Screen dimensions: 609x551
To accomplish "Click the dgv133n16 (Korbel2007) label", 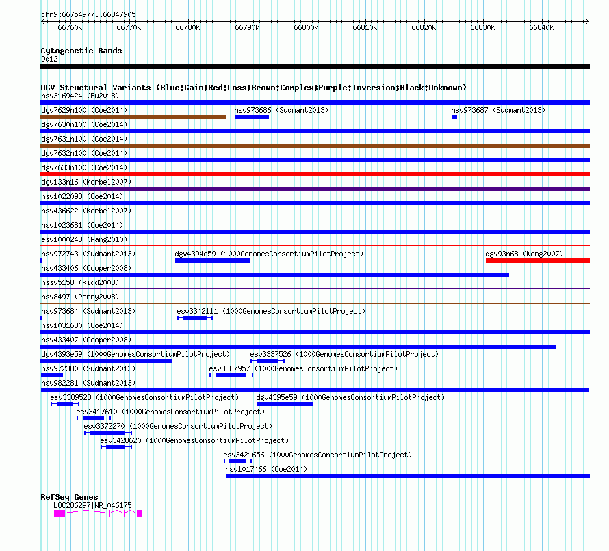I will pos(86,182).
